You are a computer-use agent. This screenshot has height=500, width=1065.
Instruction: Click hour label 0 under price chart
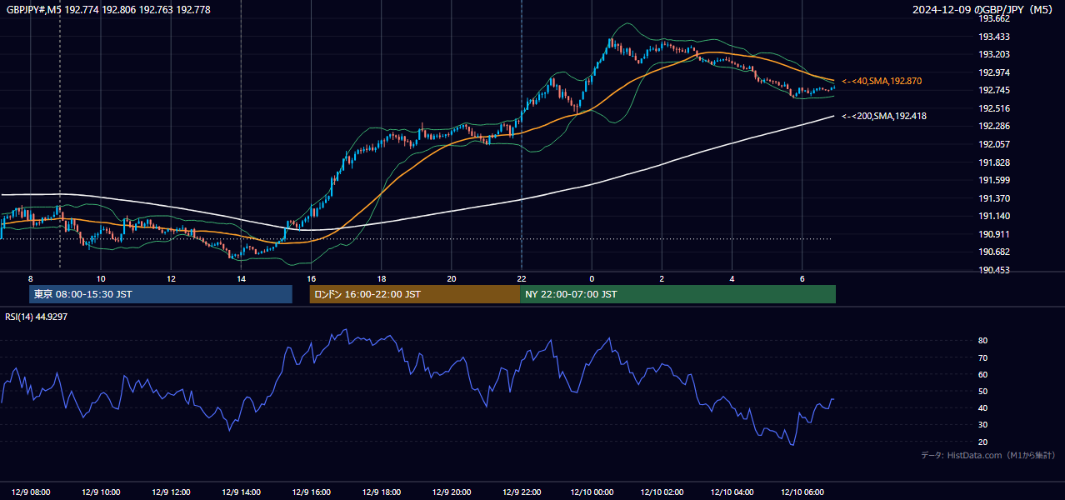click(x=592, y=278)
